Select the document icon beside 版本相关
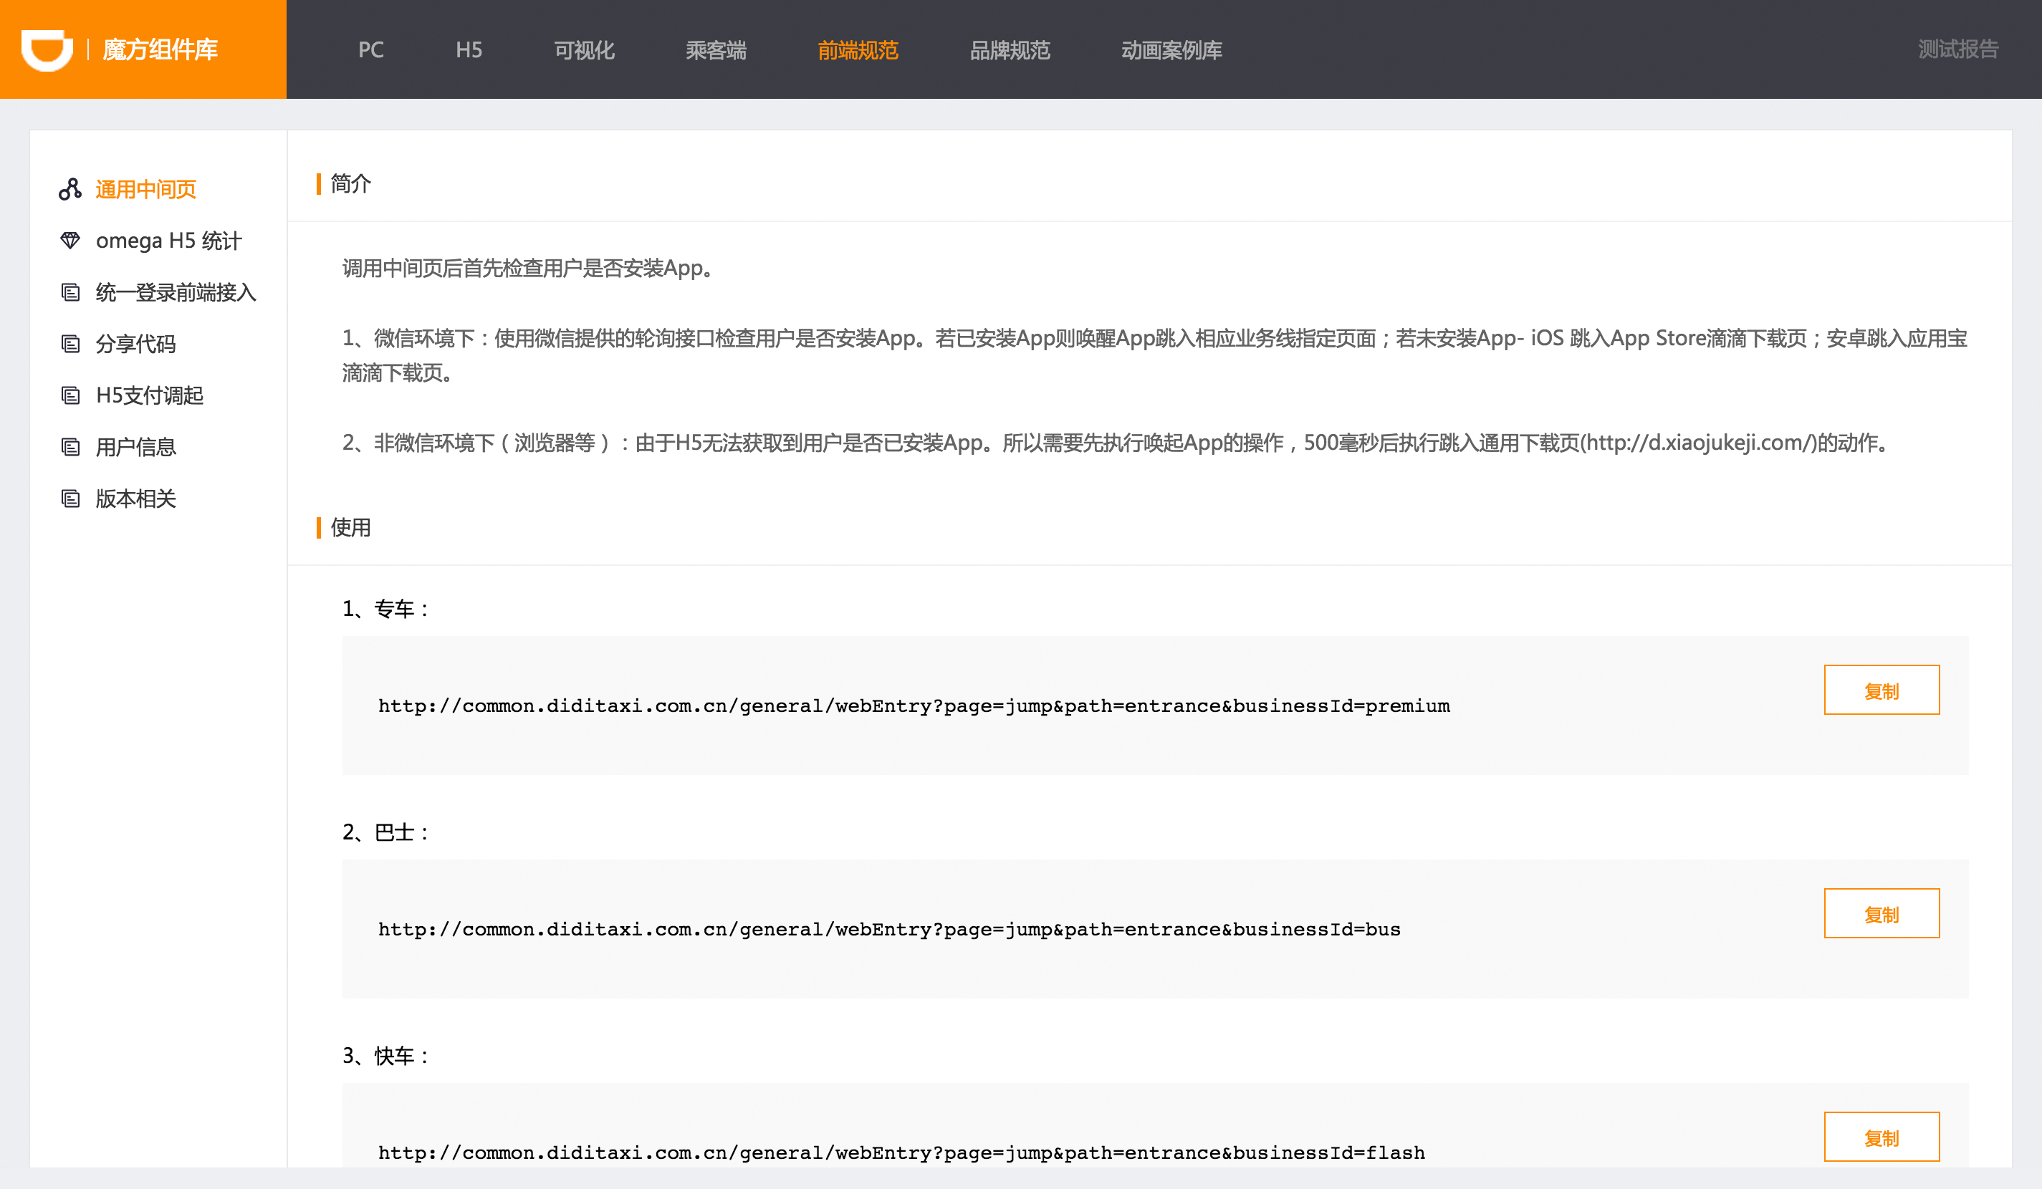Image resolution: width=2042 pixels, height=1189 pixels. tap(69, 498)
